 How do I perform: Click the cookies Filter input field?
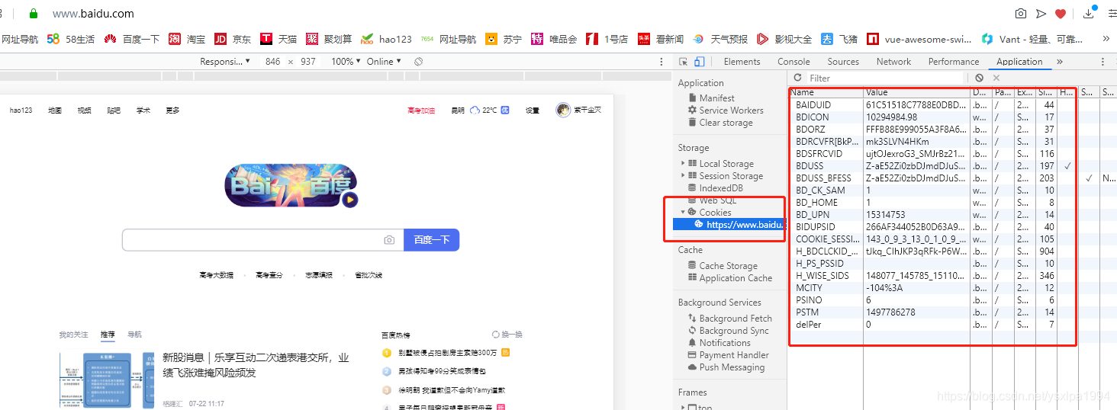coord(885,78)
